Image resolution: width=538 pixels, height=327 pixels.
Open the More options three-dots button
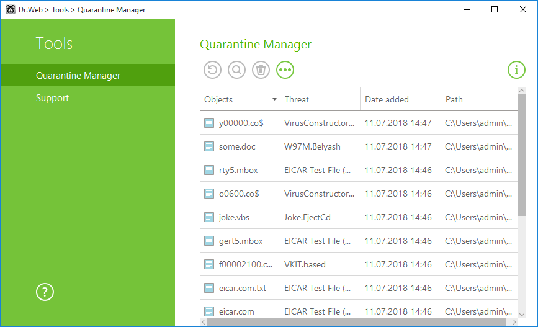[285, 70]
